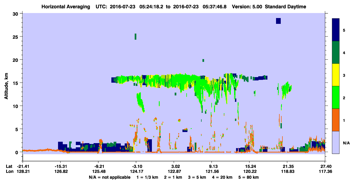Click the y-axis tick label 10
Viewport: 361px width, 185px height.
16,106
